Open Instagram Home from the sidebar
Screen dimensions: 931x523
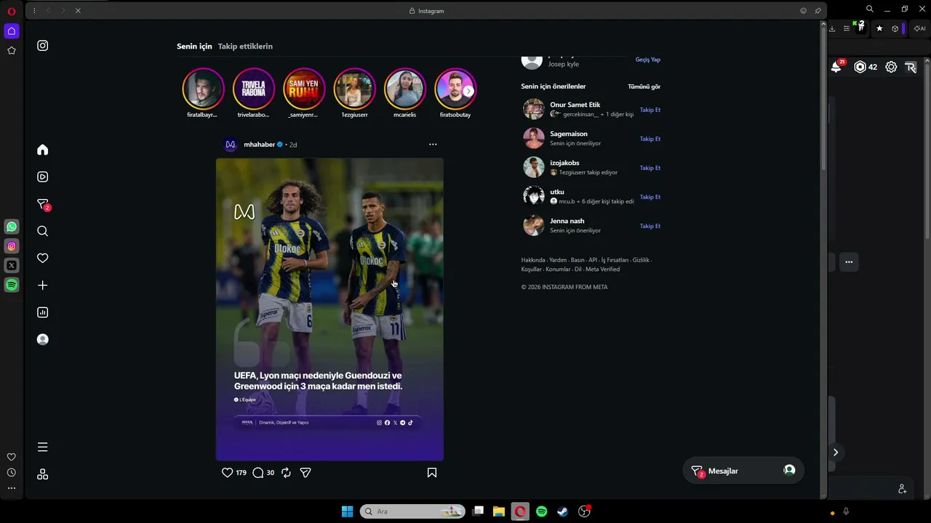[x=43, y=150]
